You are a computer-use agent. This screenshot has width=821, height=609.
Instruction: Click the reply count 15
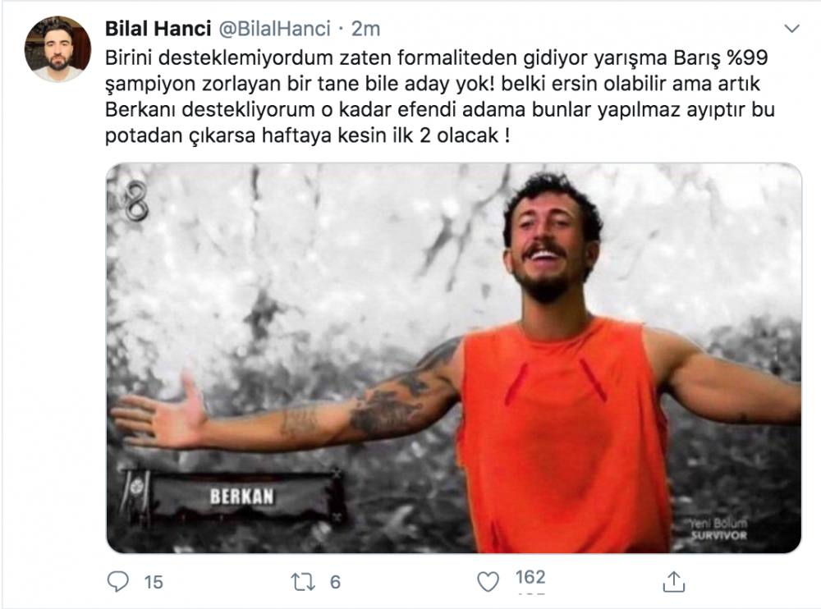(x=154, y=582)
